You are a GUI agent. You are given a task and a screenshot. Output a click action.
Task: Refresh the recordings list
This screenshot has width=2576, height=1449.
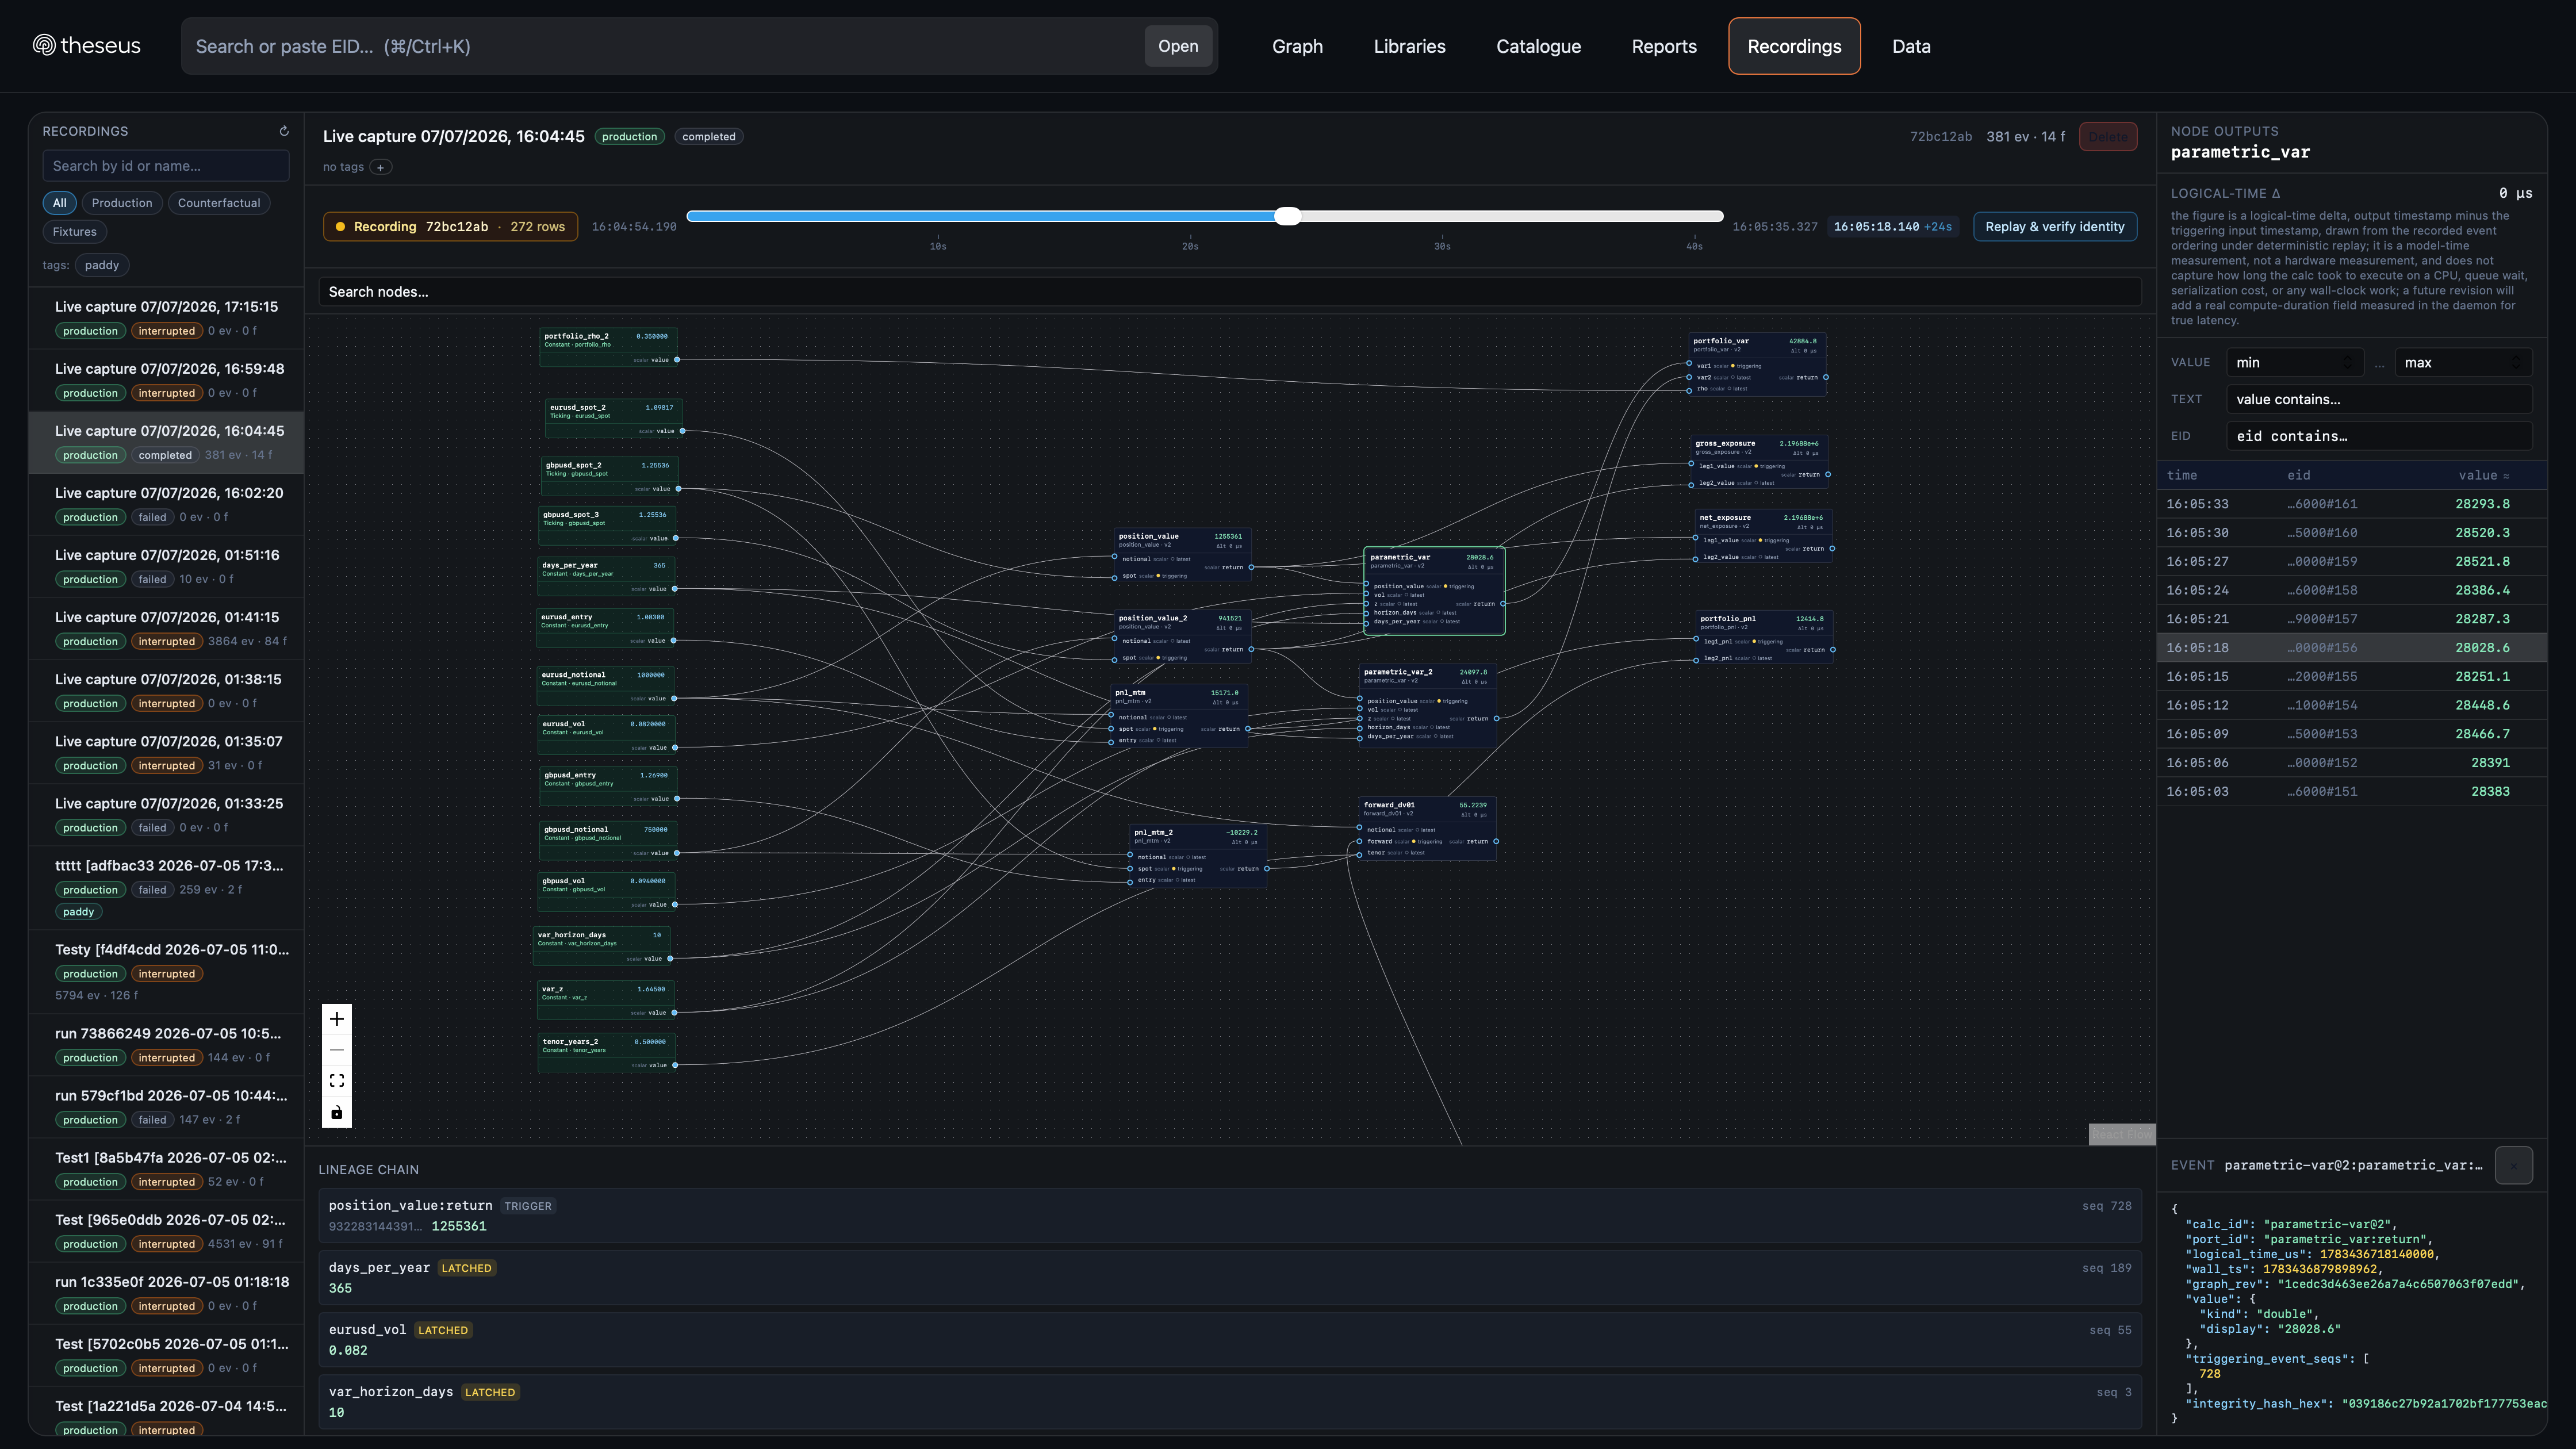coord(284,131)
